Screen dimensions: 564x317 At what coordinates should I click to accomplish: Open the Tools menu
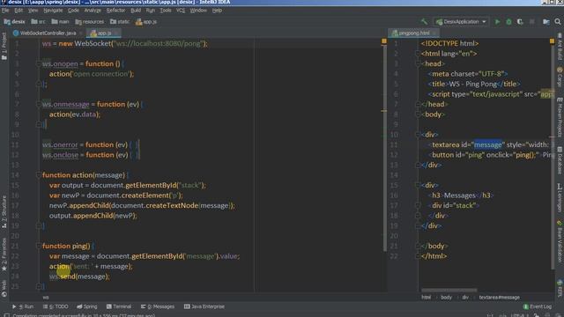click(166, 11)
